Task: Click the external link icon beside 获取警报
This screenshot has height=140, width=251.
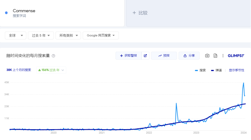Action: tap(145, 56)
